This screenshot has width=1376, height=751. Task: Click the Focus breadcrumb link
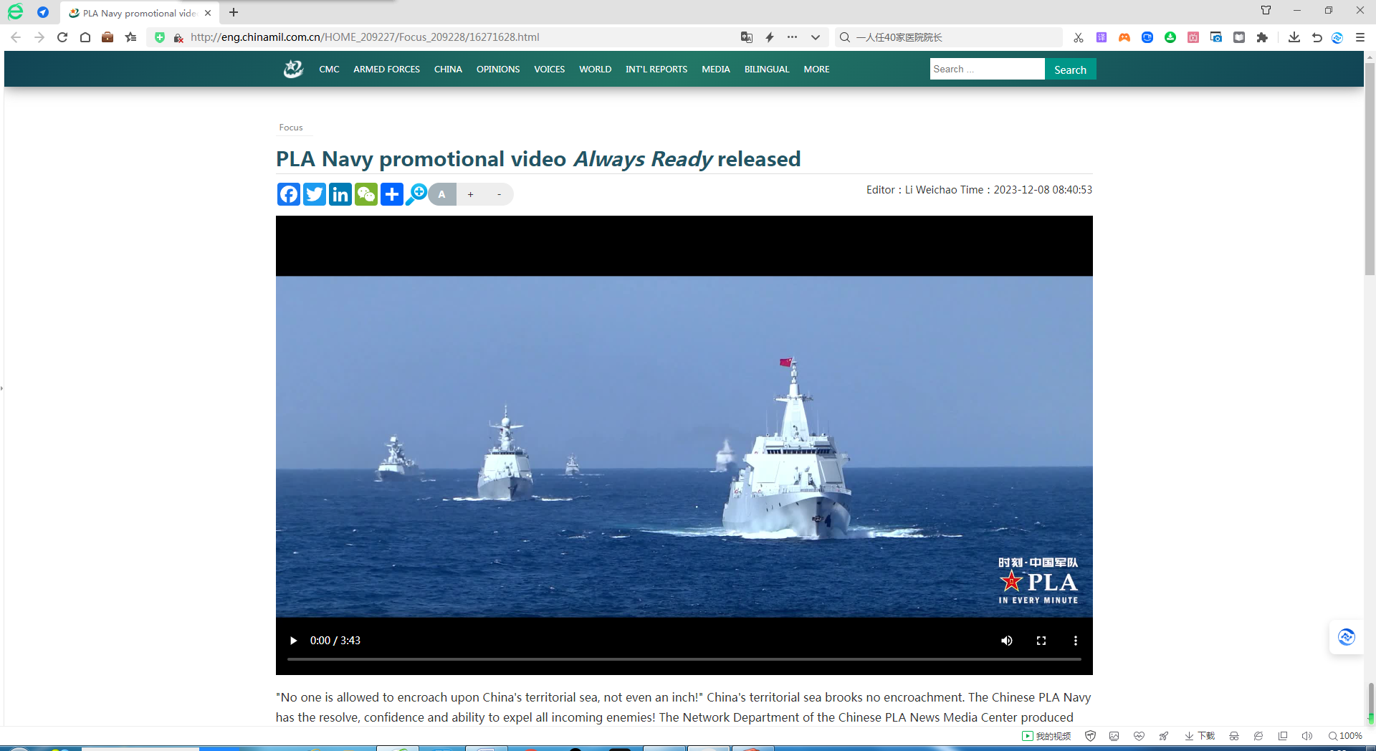tap(291, 128)
